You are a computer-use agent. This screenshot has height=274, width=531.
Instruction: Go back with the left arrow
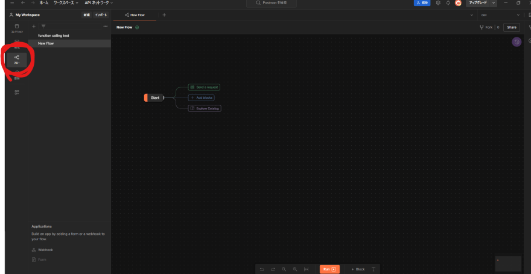click(23, 2)
